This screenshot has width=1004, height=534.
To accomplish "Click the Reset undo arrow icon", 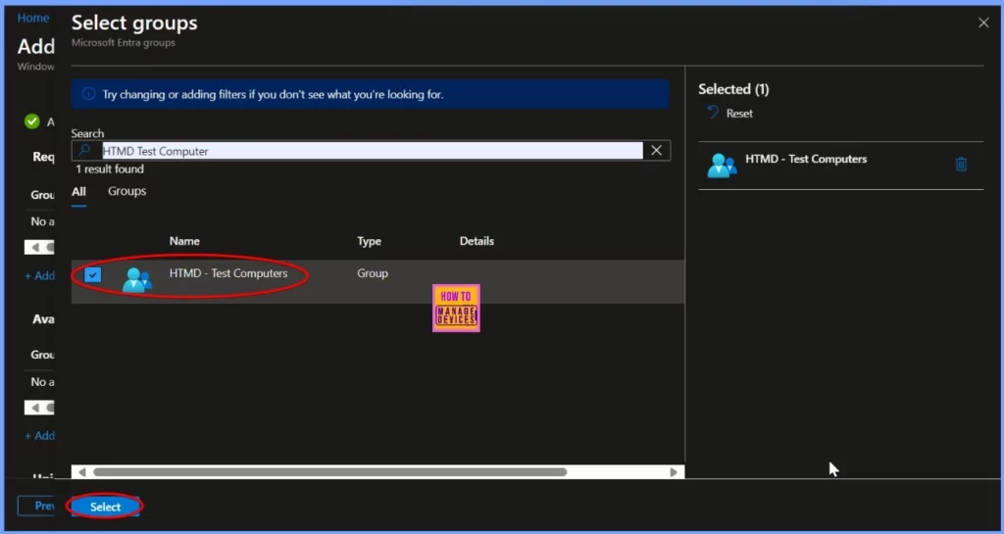I will coord(713,113).
